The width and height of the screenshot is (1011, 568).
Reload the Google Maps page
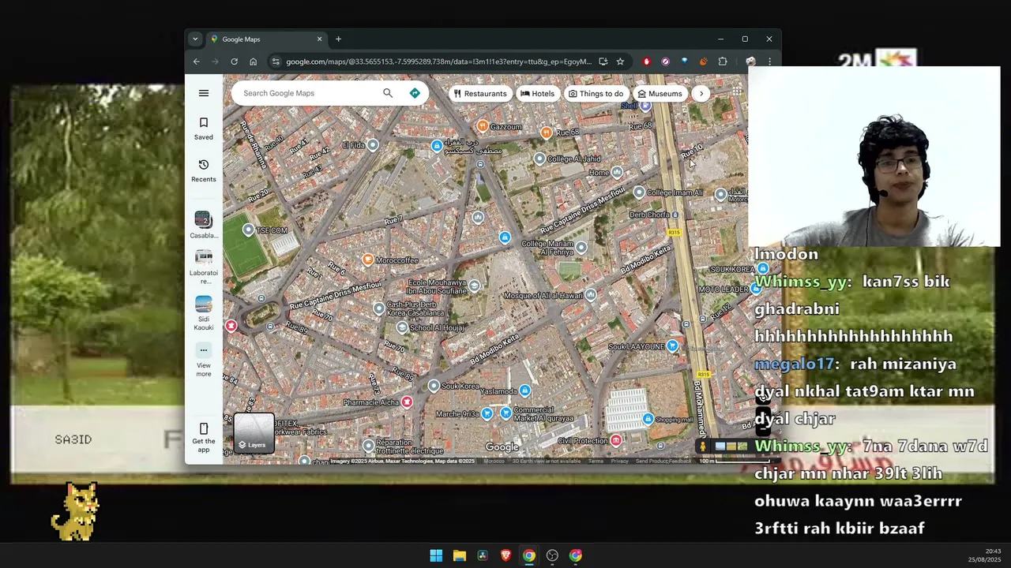tap(234, 62)
